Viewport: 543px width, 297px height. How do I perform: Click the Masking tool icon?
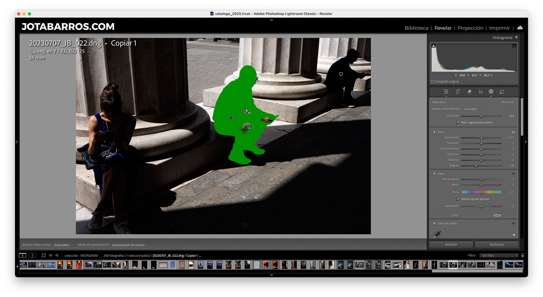tap(491, 92)
